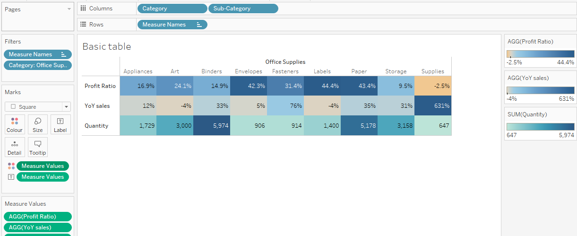This screenshot has height=236, width=577.
Task: Open the Tooltip editor
Action: pos(37,147)
